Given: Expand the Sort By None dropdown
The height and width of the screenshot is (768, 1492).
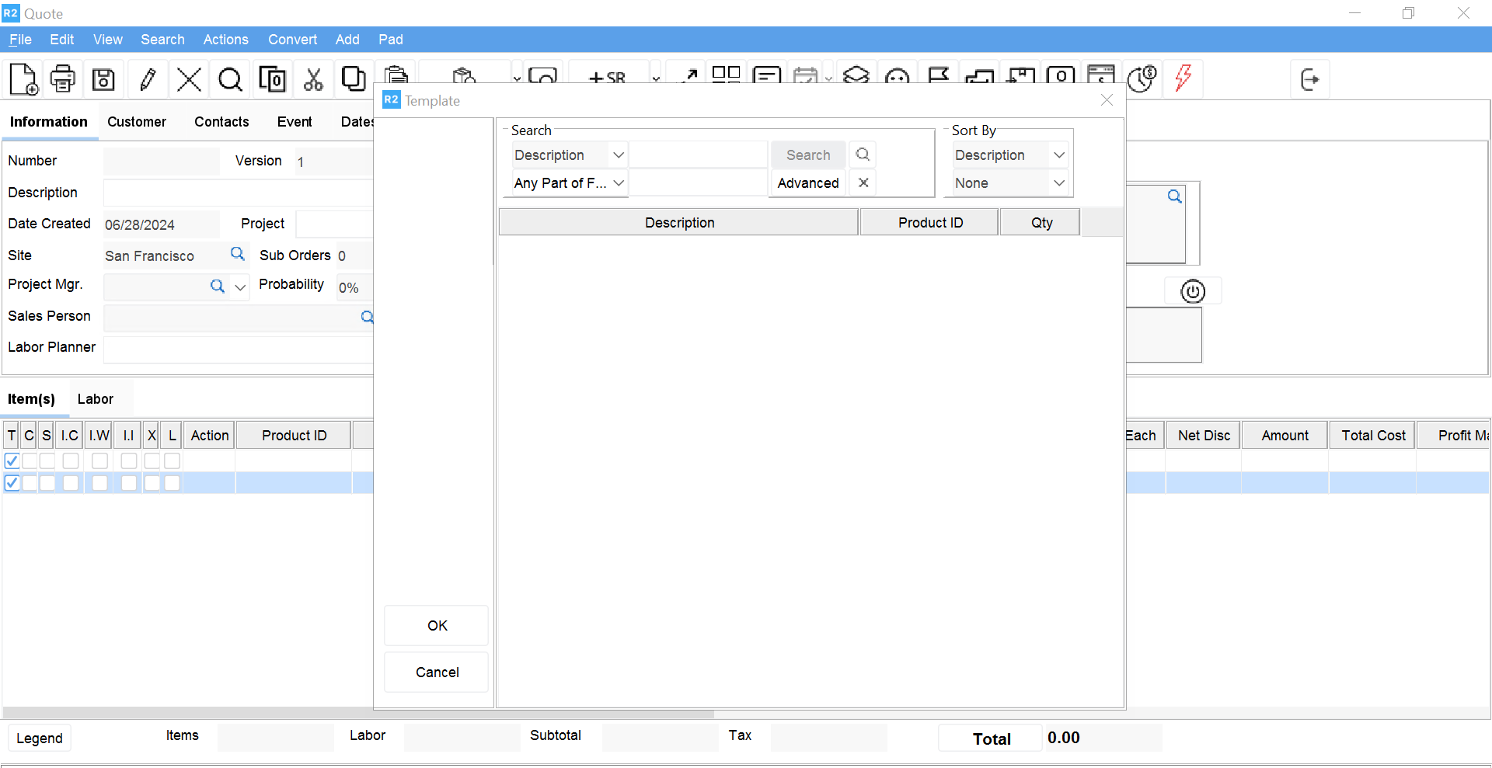Looking at the screenshot, I should coord(1058,183).
